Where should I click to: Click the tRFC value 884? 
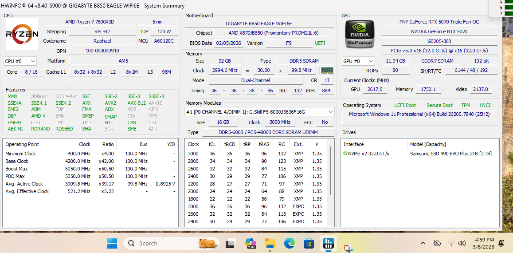tap(326, 91)
